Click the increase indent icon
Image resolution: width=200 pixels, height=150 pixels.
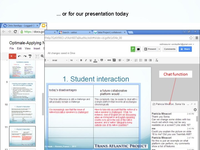[150, 60]
